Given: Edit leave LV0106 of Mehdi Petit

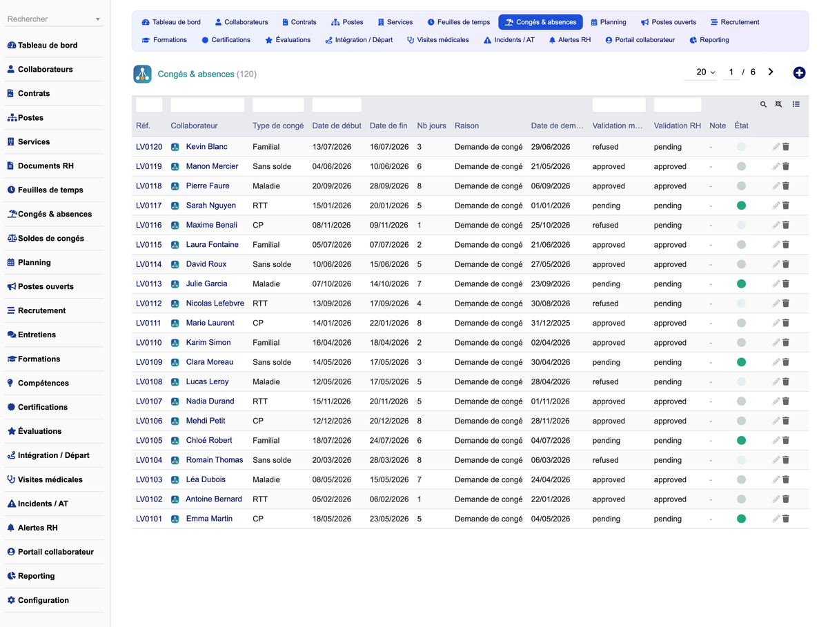Looking at the screenshot, I should pyautogui.click(x=776, y=421).
